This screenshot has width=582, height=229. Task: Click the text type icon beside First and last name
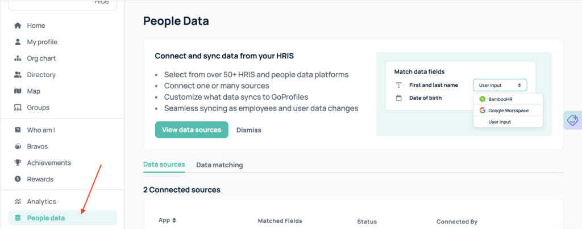tap(399, 85)
